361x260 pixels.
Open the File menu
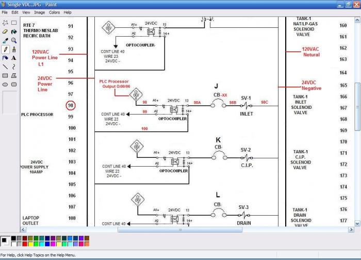(x=5, y=12)
